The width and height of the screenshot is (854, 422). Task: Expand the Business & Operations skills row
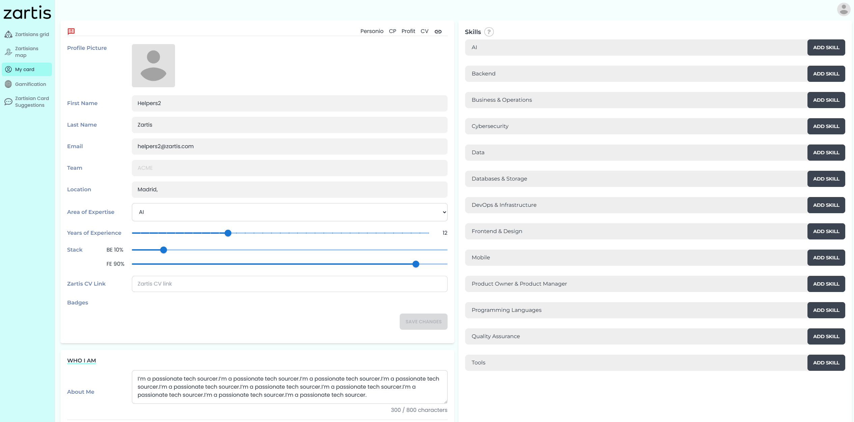click(636, 100)
